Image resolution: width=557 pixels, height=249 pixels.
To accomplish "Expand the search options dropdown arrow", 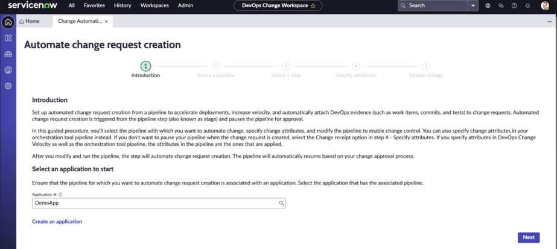I will pos(473,5).
